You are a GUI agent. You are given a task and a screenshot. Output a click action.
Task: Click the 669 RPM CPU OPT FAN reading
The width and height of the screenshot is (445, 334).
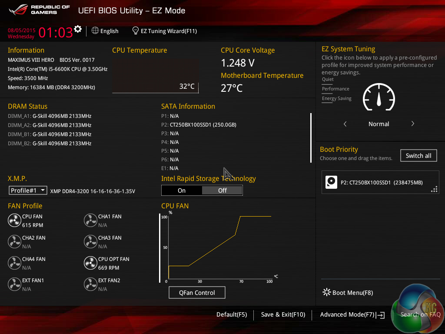pyautogui.click(x=109, y=267)
